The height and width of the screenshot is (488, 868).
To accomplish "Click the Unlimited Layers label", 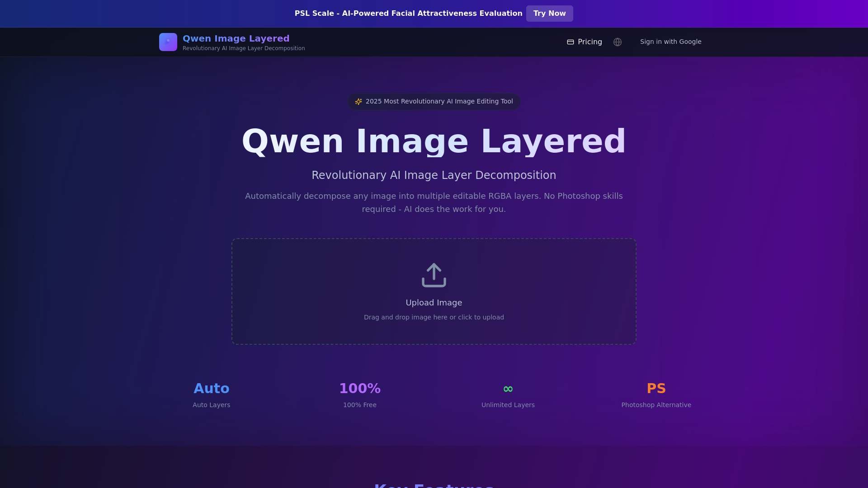I will (508, 405).
